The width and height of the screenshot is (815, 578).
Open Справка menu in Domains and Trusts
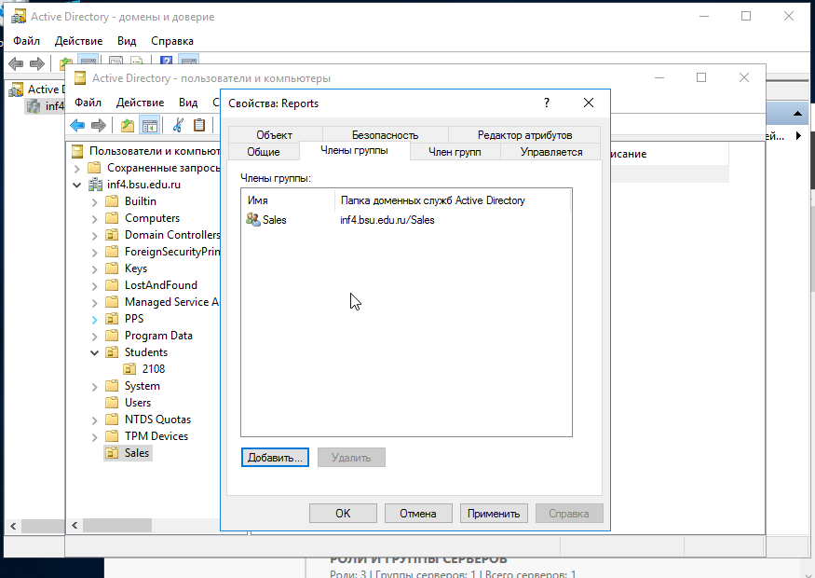(172, 41)
